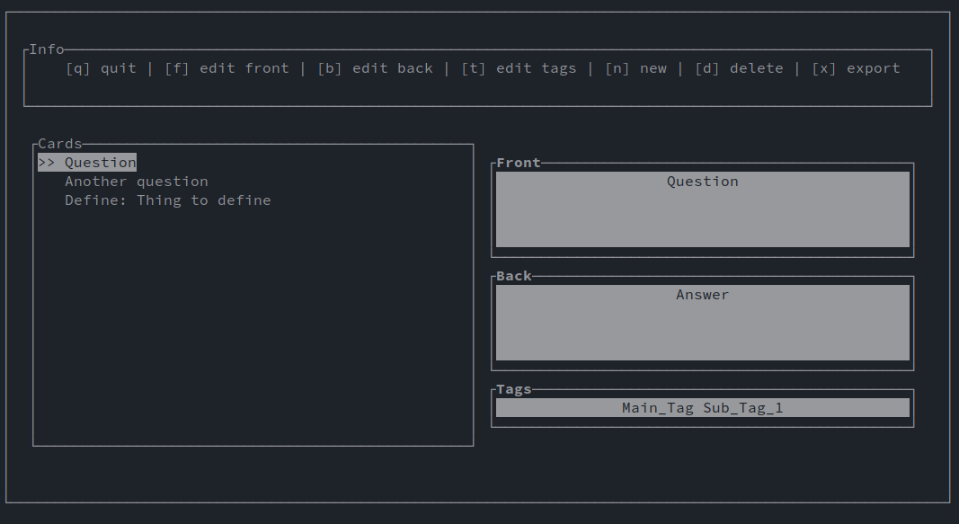The image size is (959, 524).
Task: Click the Back field containing Answer
Action: click(703, 323)
